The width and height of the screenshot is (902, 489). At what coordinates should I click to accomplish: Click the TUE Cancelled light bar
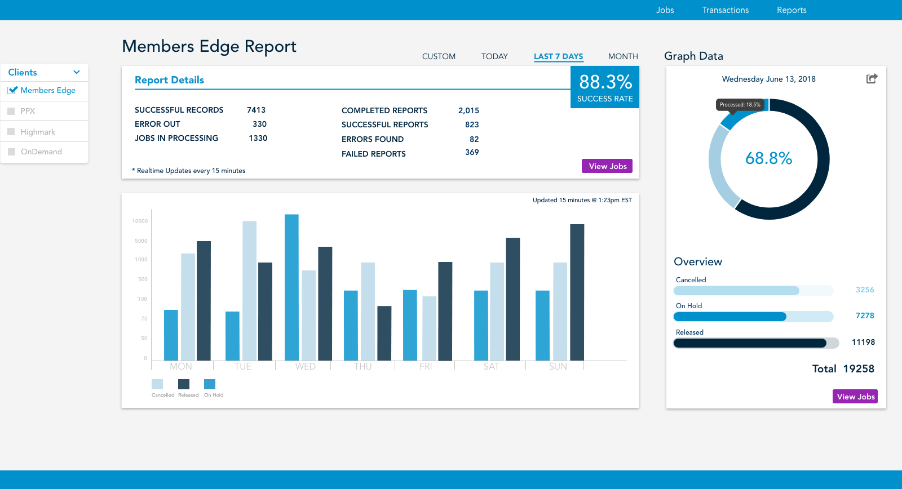pyautogui.click(x=250, y=291)
